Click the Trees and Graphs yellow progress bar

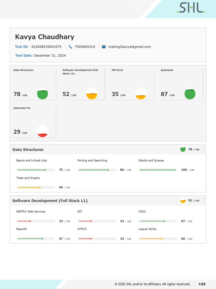pyautogui.click(x=36, y=187)
